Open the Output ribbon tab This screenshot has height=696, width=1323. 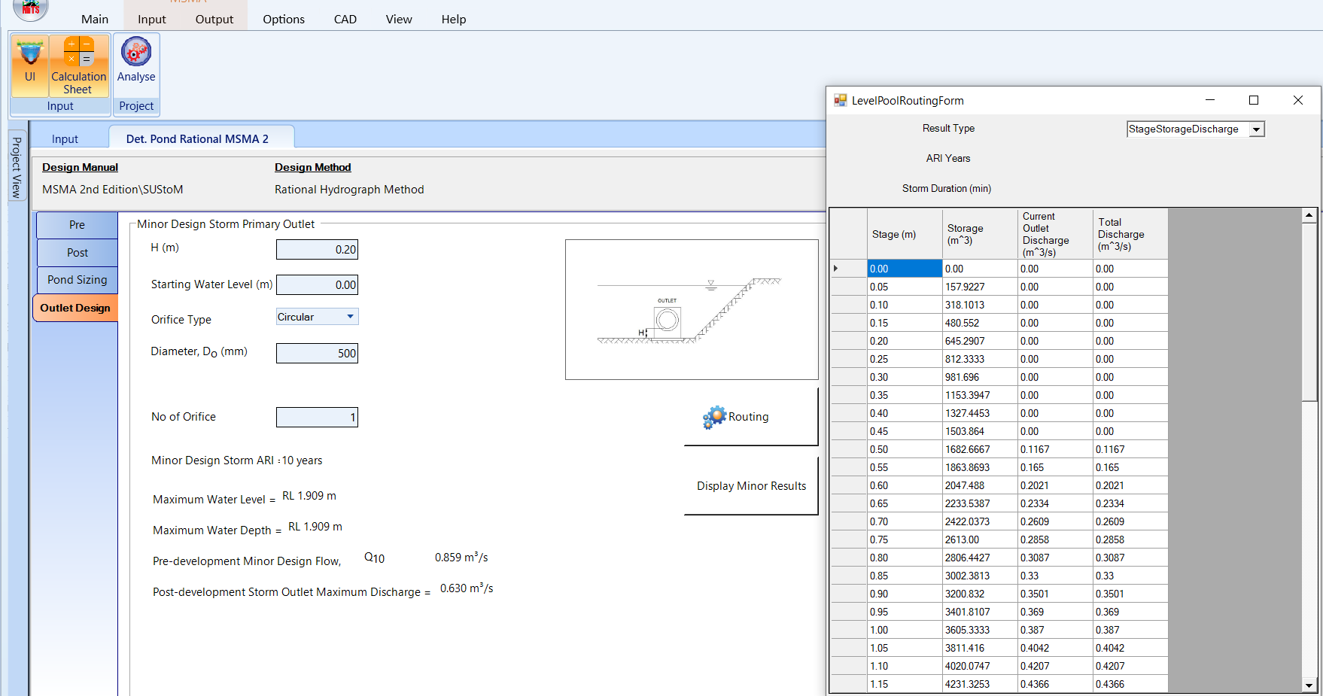coord(214,19)
